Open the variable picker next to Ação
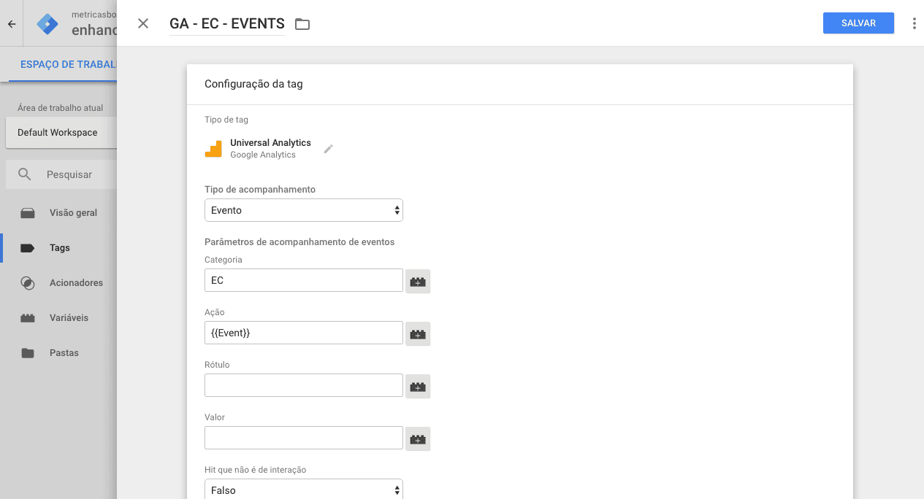Screen dimensions: 924x499 (417, 333)
